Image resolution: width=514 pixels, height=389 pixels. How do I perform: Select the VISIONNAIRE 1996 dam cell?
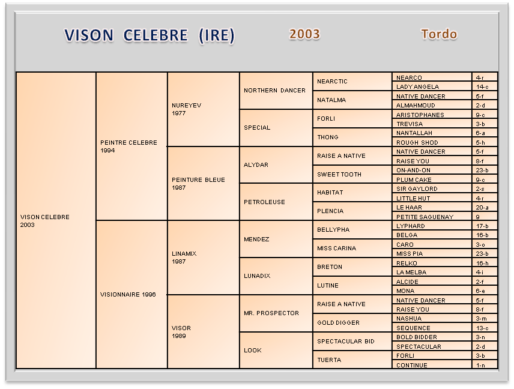[132, 294]
